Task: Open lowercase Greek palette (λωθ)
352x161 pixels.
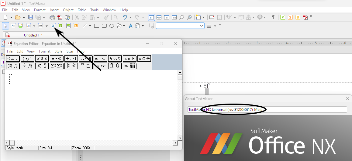Action: pyautogui.click(x=130, y=59)
